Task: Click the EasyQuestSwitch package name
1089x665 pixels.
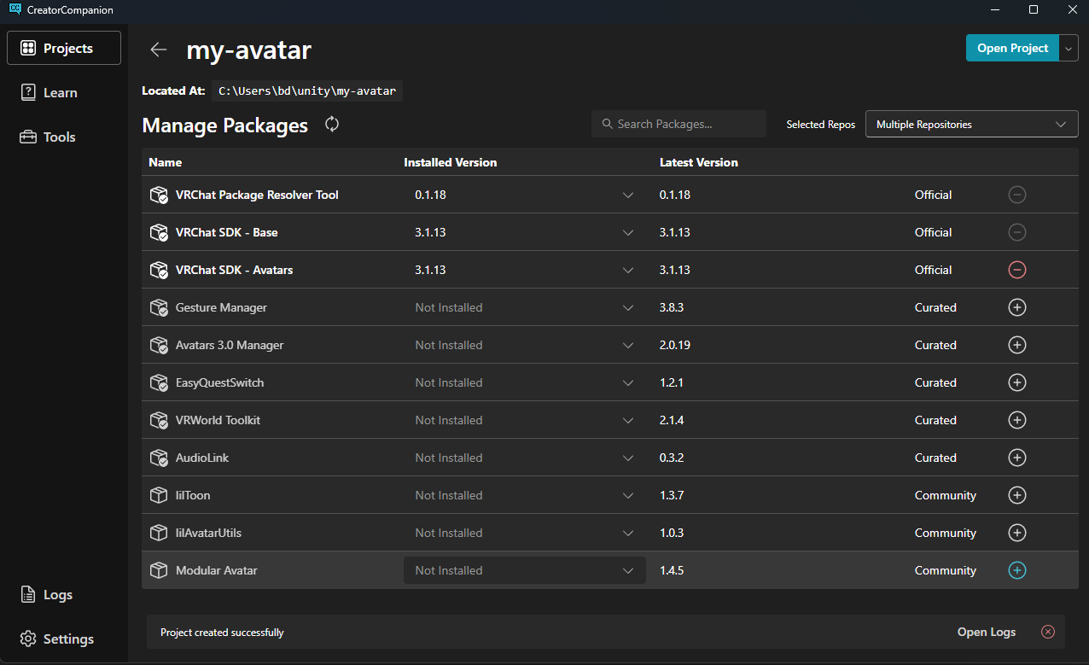Action: 219,382
